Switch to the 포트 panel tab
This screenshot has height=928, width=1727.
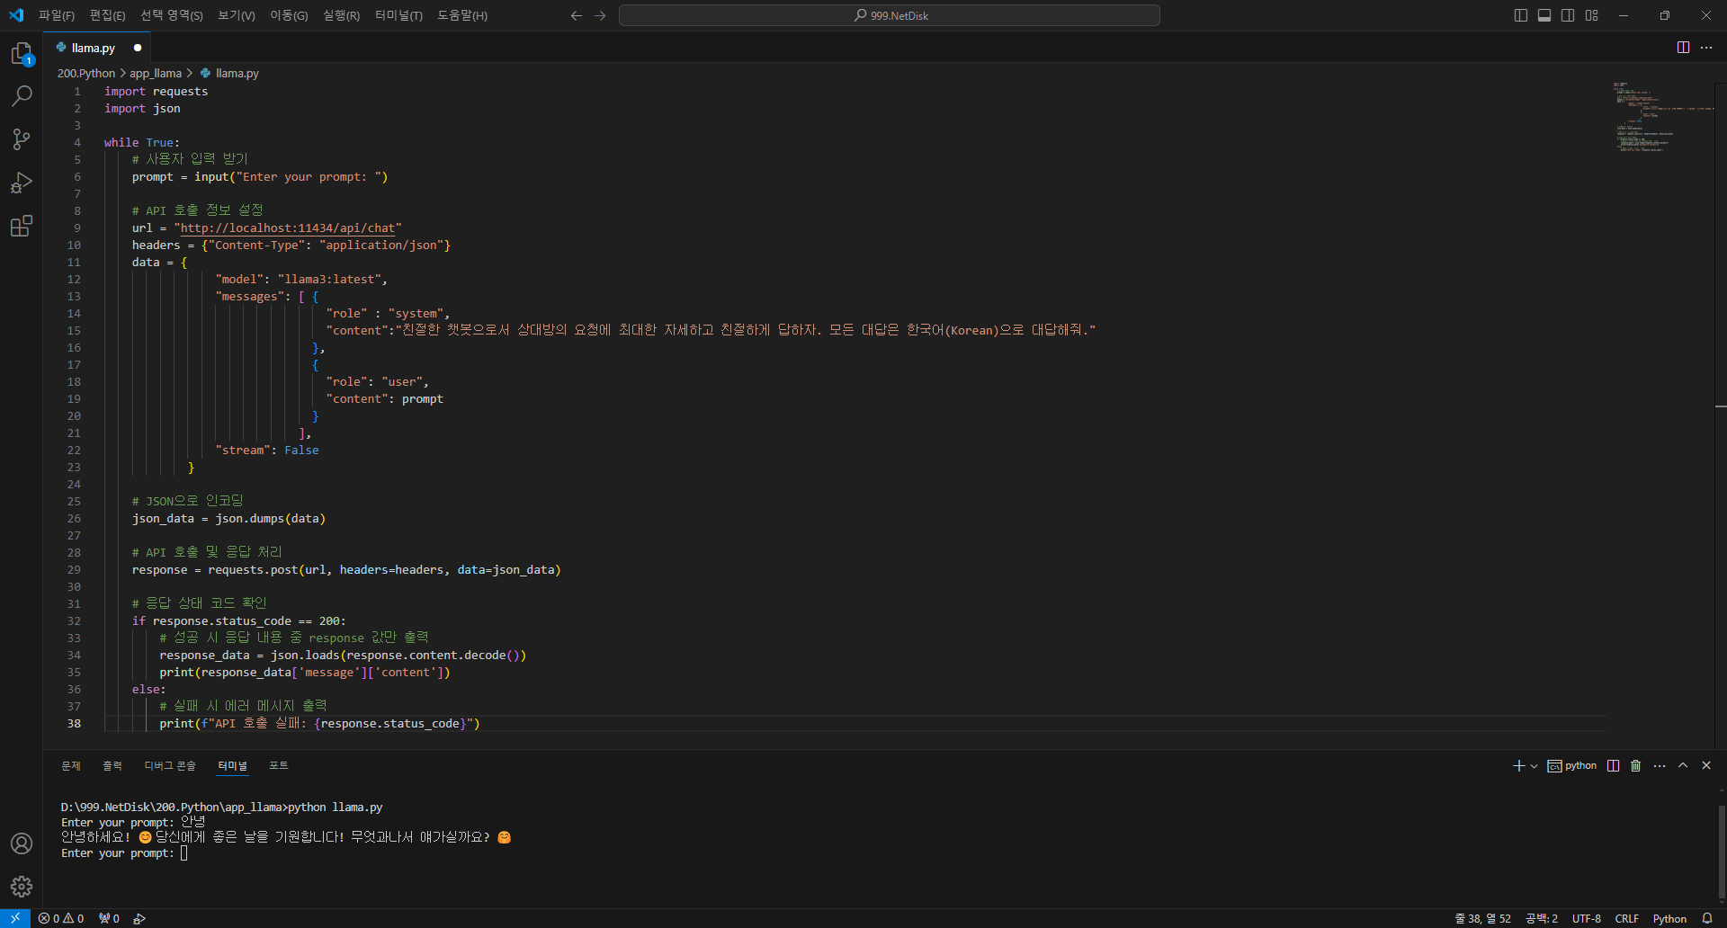[279, 766]
